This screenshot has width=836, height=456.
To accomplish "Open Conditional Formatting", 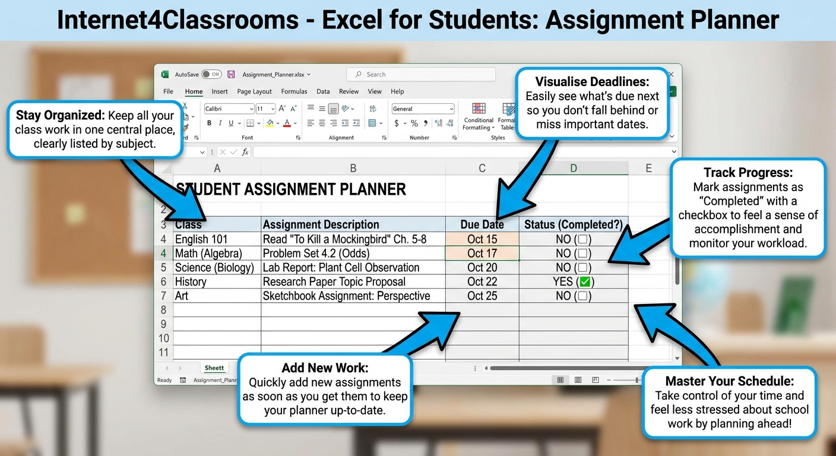I will [x=479, y=116].
